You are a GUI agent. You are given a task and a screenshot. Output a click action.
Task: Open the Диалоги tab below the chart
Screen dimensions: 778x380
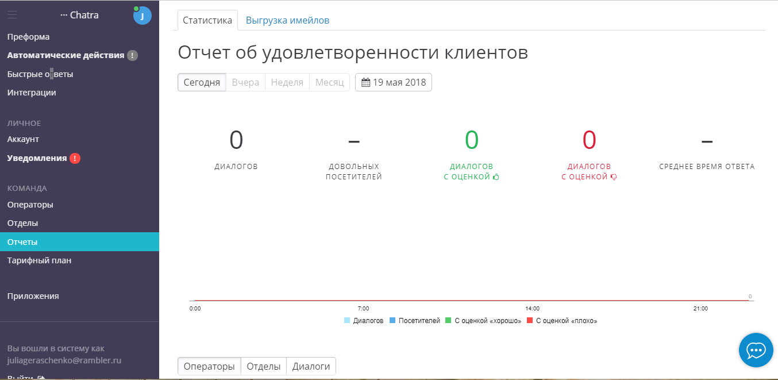[311, 366]
